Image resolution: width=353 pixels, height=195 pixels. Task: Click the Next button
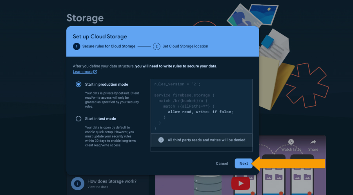(x=244, y=164)
